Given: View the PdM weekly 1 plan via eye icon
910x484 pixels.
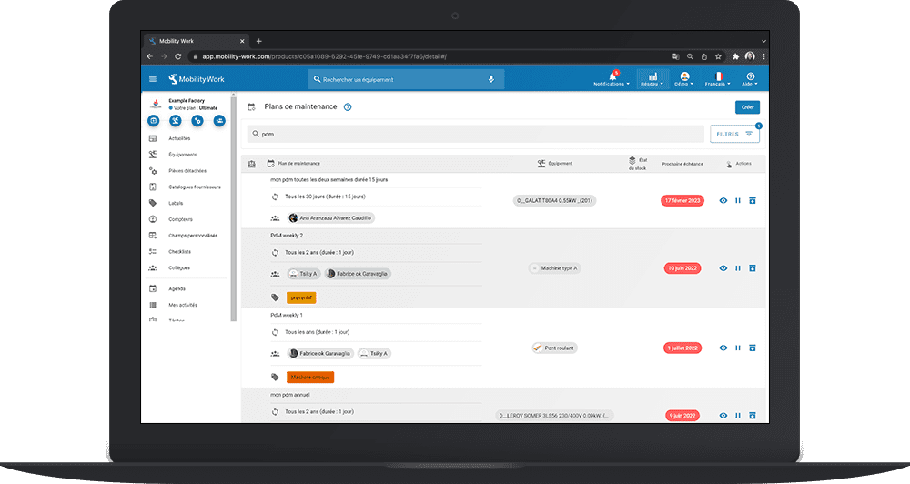Looking at the screenshot, I should click(723, 348).
